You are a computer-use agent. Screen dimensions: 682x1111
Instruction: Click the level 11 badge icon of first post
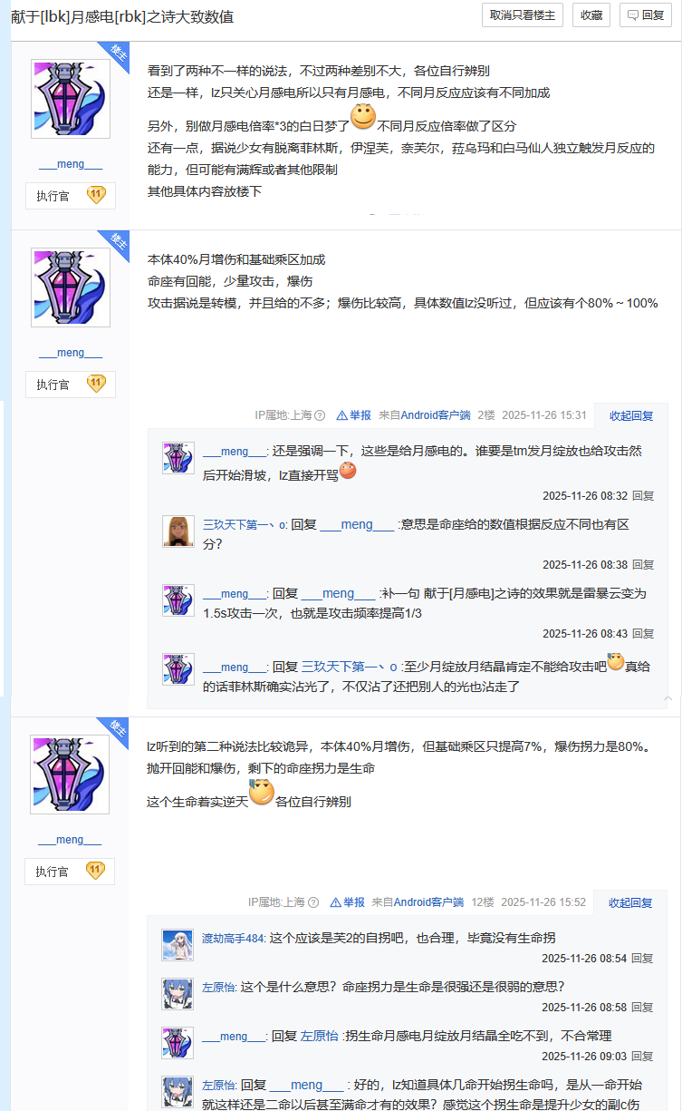pos(96,195)
